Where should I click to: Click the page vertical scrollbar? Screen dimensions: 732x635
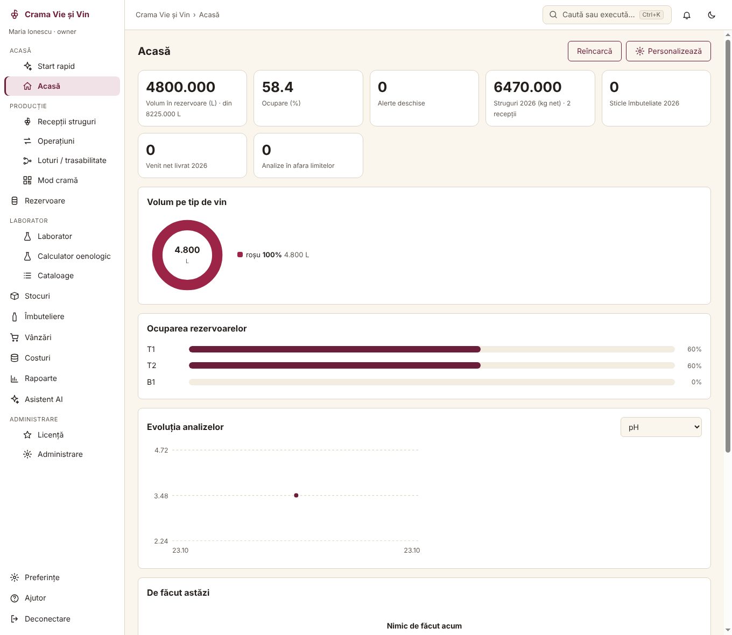728,245
